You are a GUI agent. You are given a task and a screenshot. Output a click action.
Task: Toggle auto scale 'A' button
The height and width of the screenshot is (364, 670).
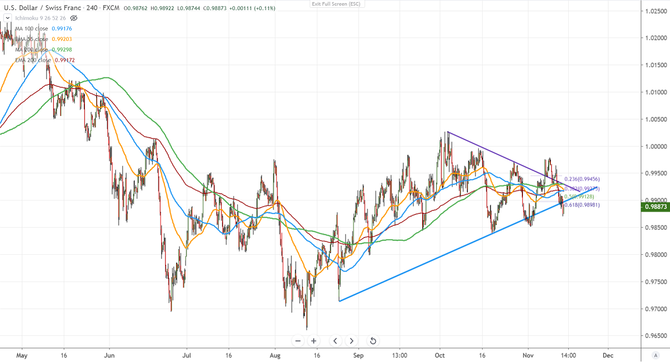pos(655,356)
